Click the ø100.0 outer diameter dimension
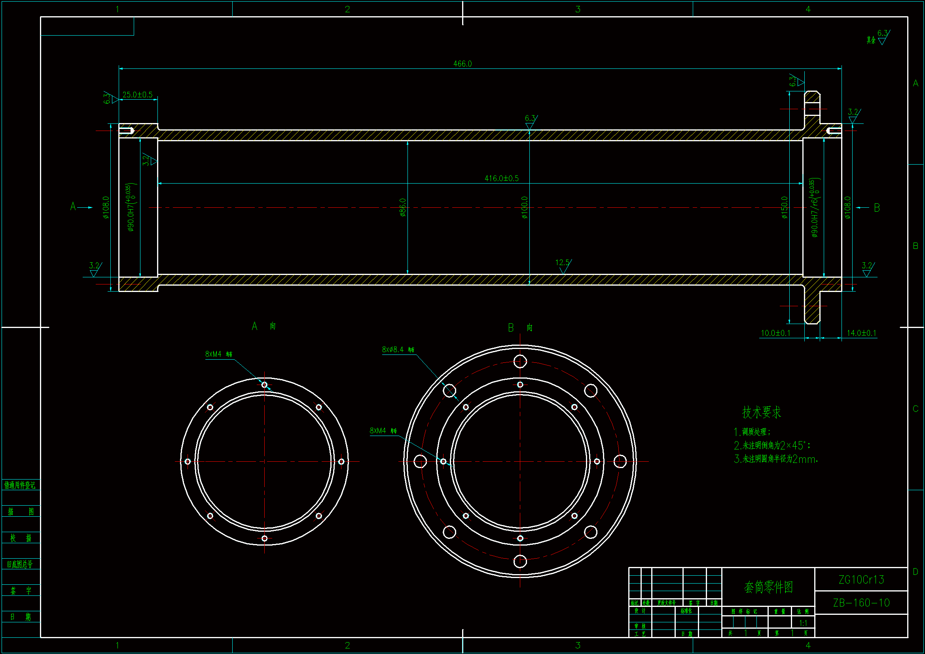 [x=524, y=208]
